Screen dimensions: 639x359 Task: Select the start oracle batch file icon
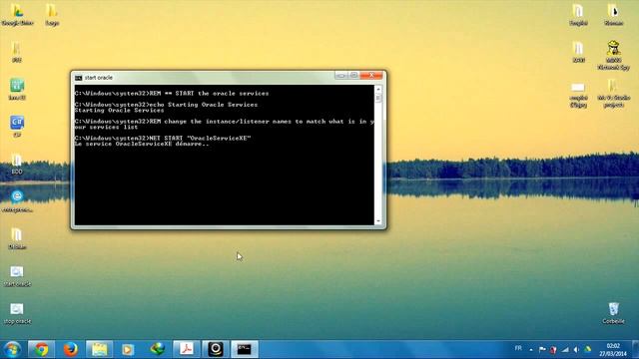pyautogui.click(x=17, y=276)
